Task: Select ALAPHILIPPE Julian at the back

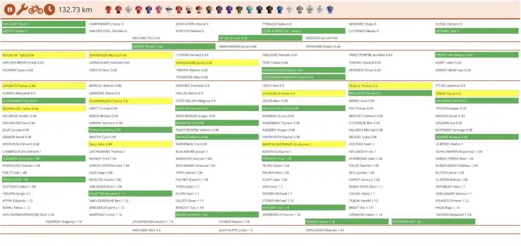Action: click(x=236, y=230)
